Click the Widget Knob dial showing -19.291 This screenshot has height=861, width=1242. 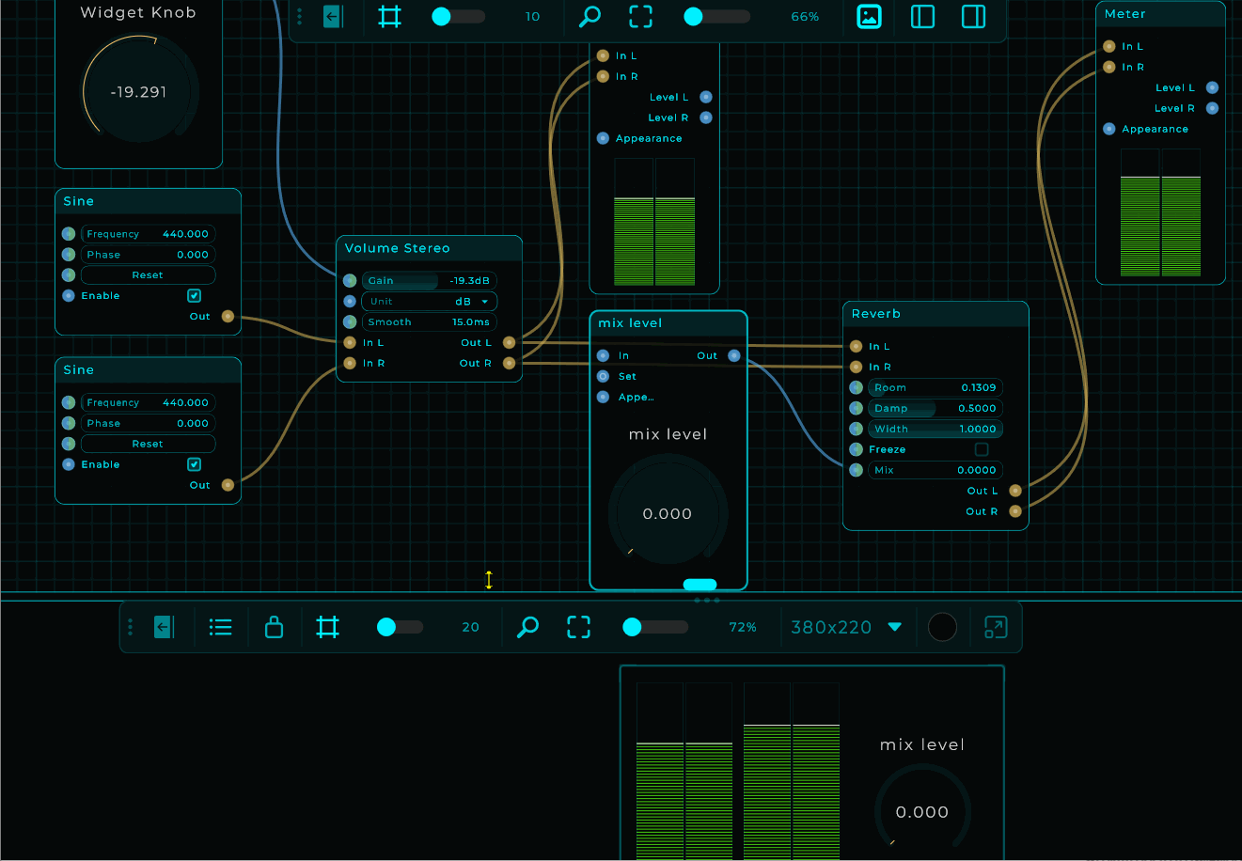(139, 92)
